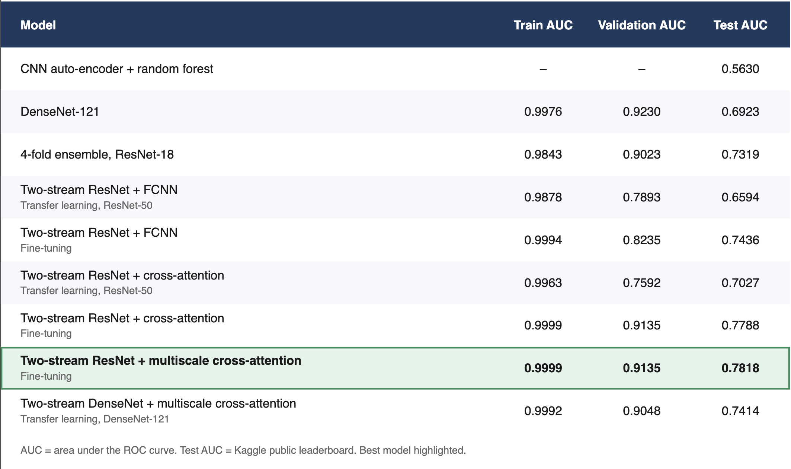791x469 pixels.
Task: Click test AUC value 0.5630
Action: pyautogui.click(x=740, y=69)
